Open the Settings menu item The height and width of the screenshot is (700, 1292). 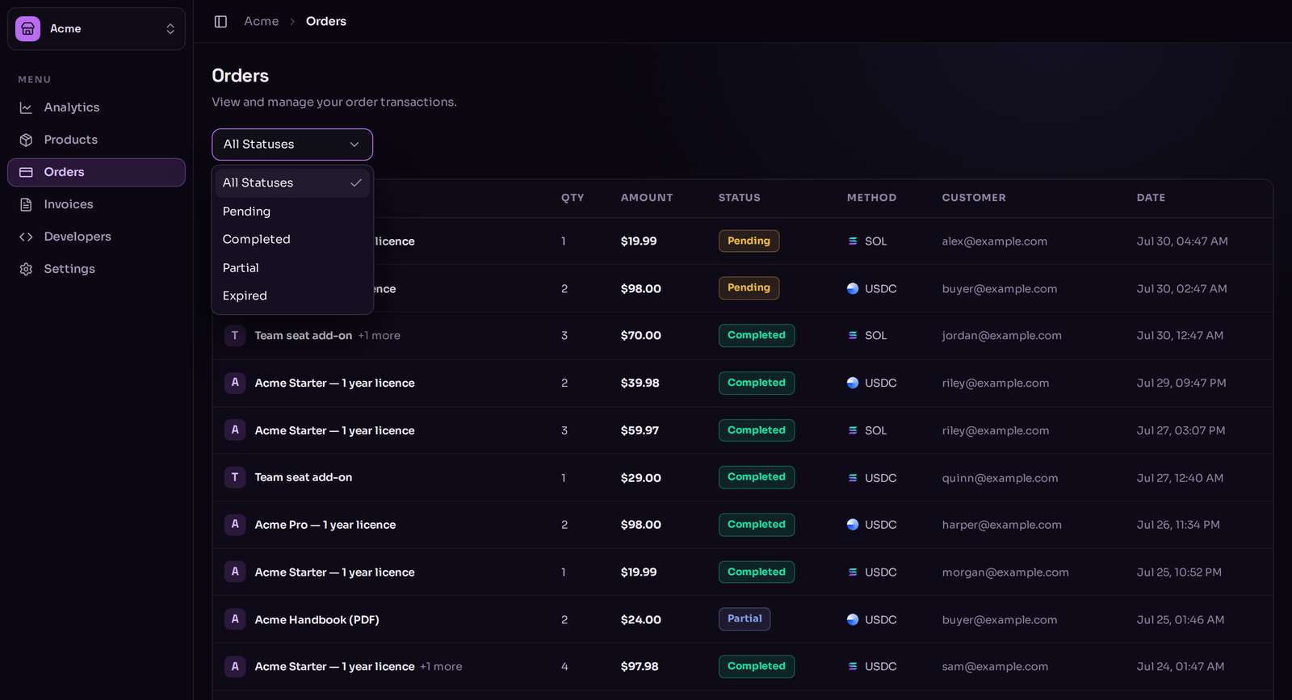click(96, 269)
